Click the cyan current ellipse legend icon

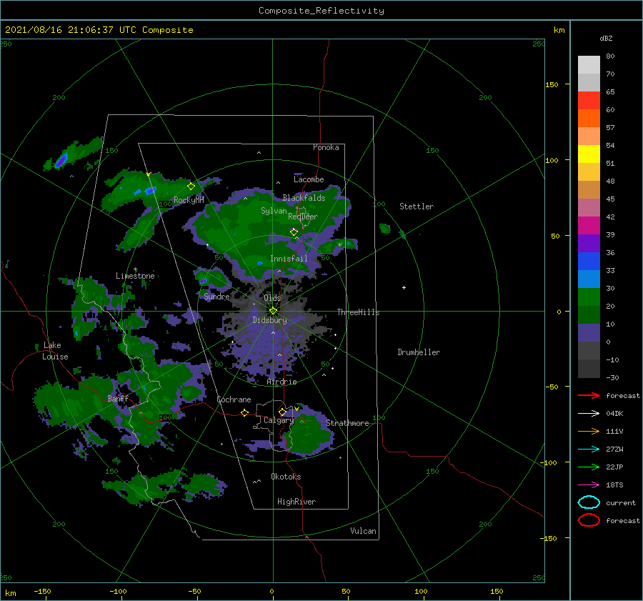(589, 502)
